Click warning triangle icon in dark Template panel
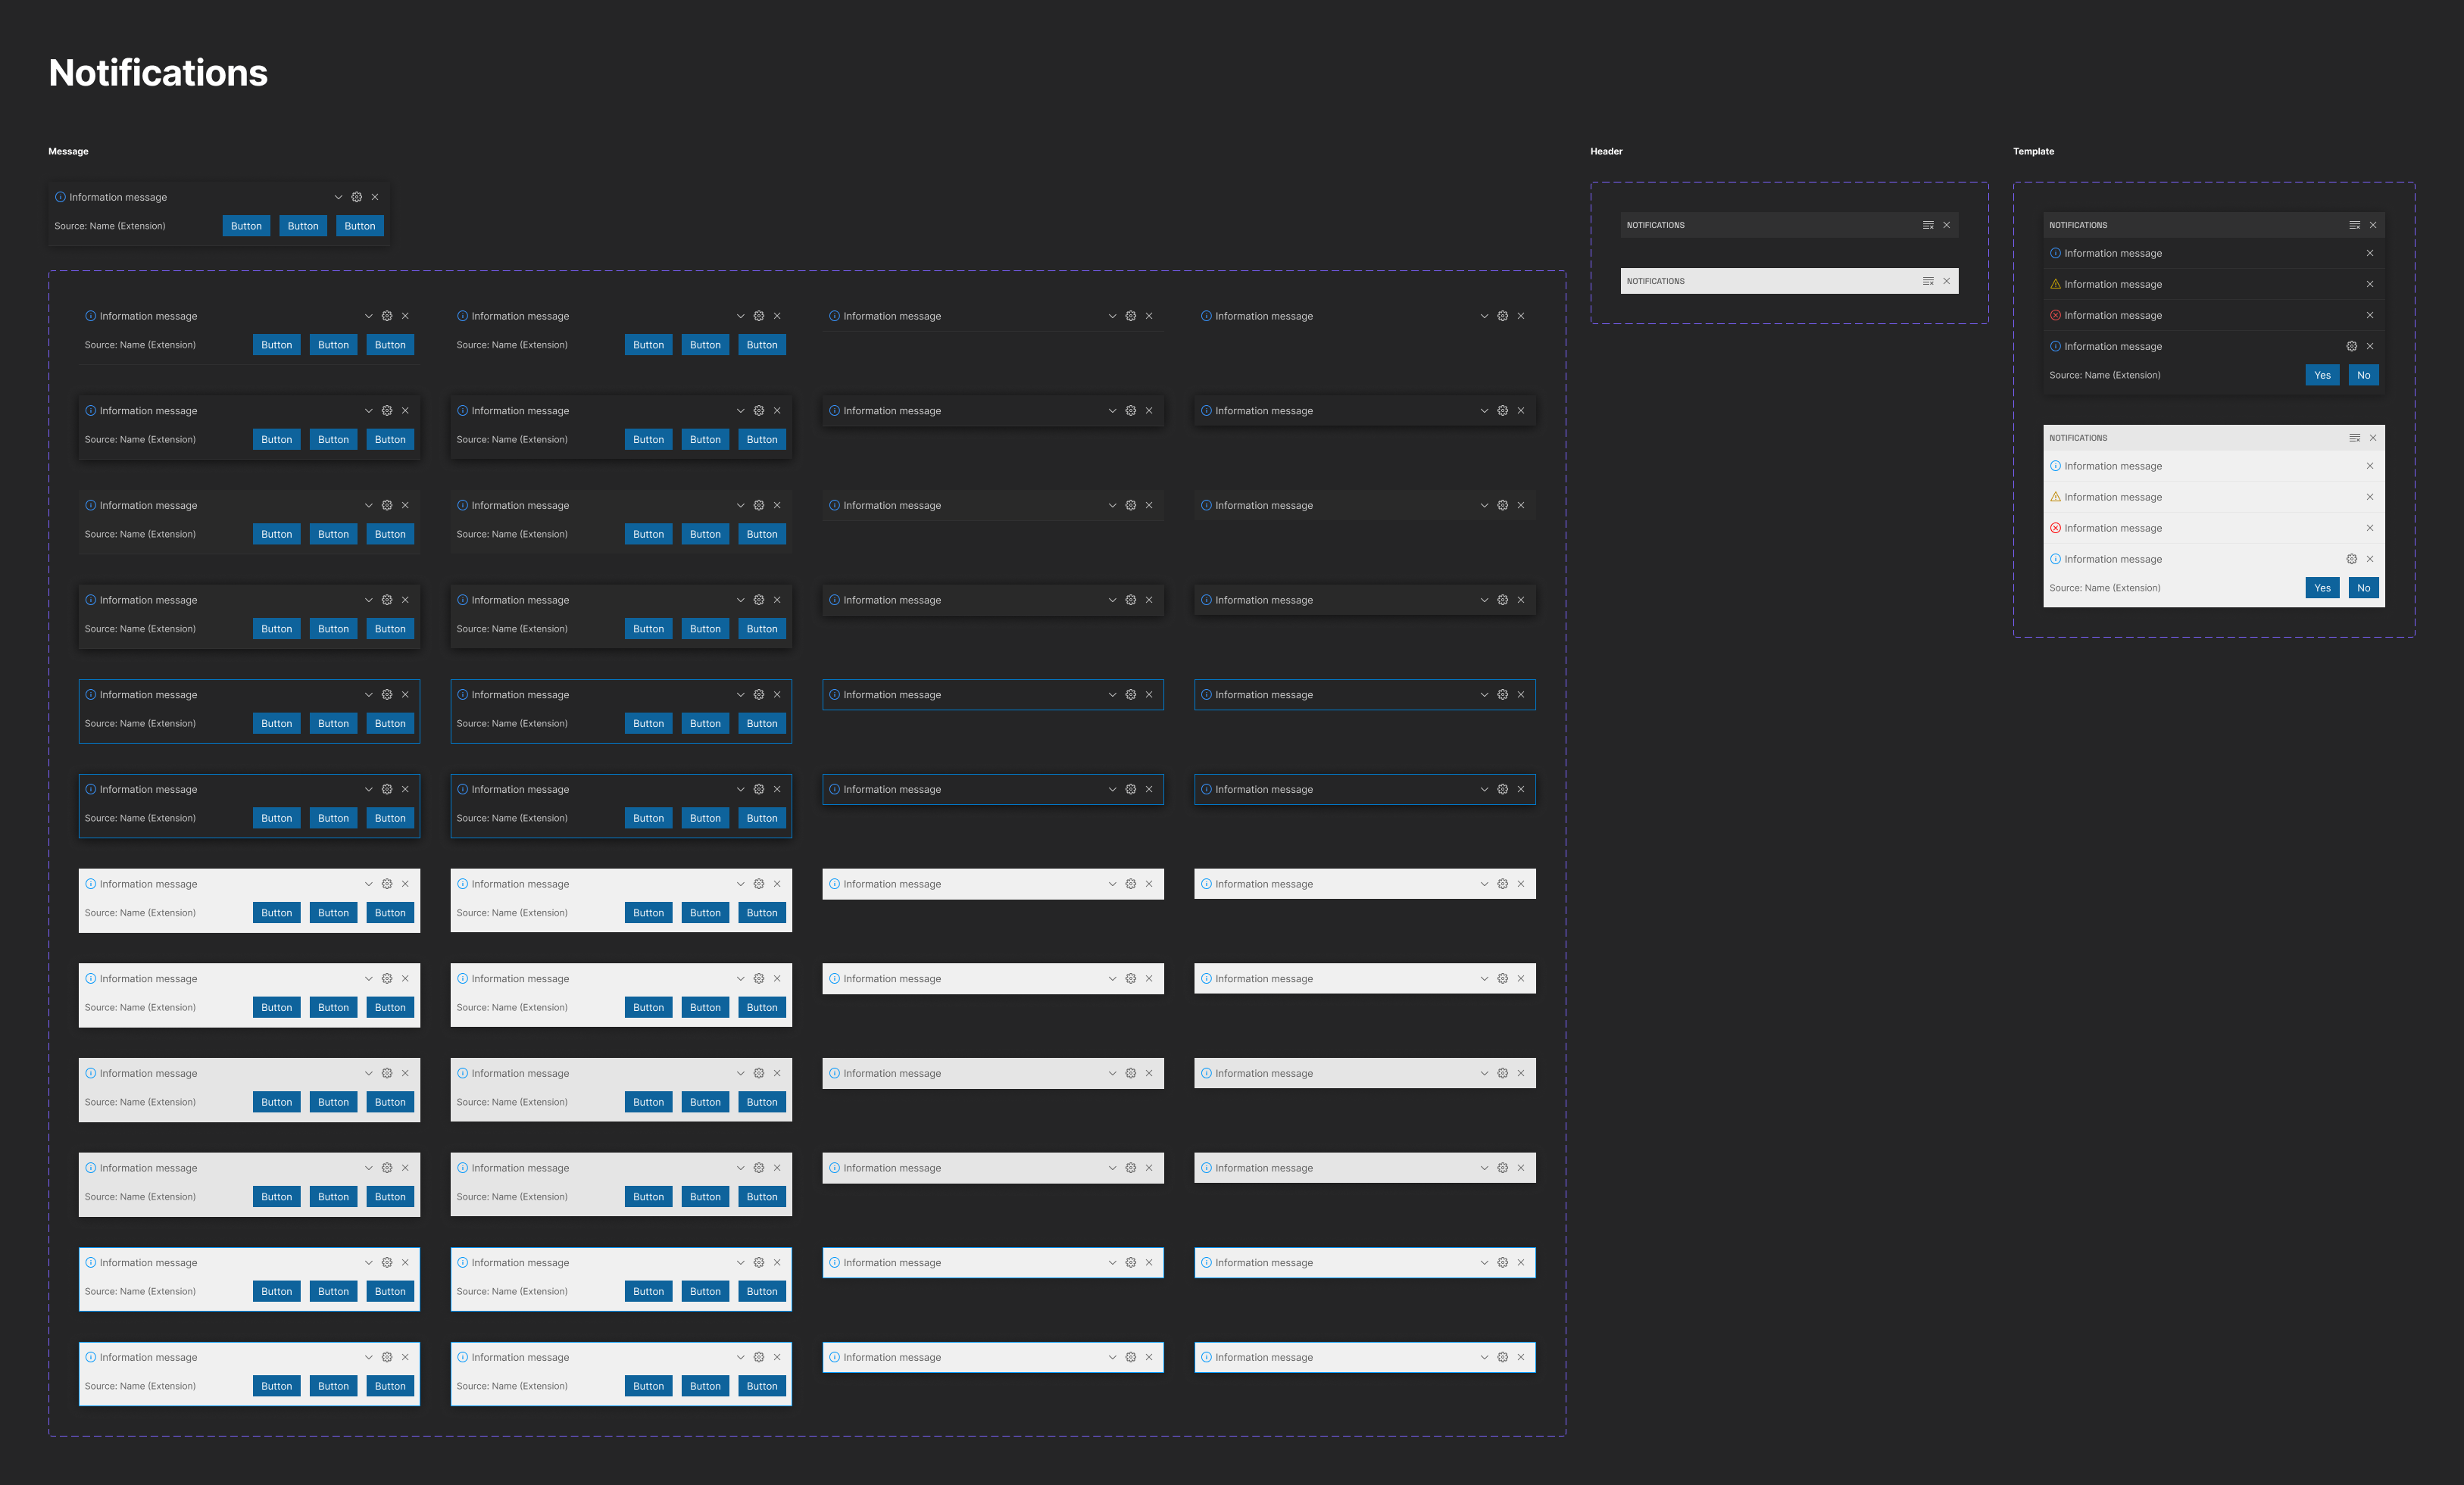The width and height of the screenshot is (2464, 1485). pos(2055,284)
